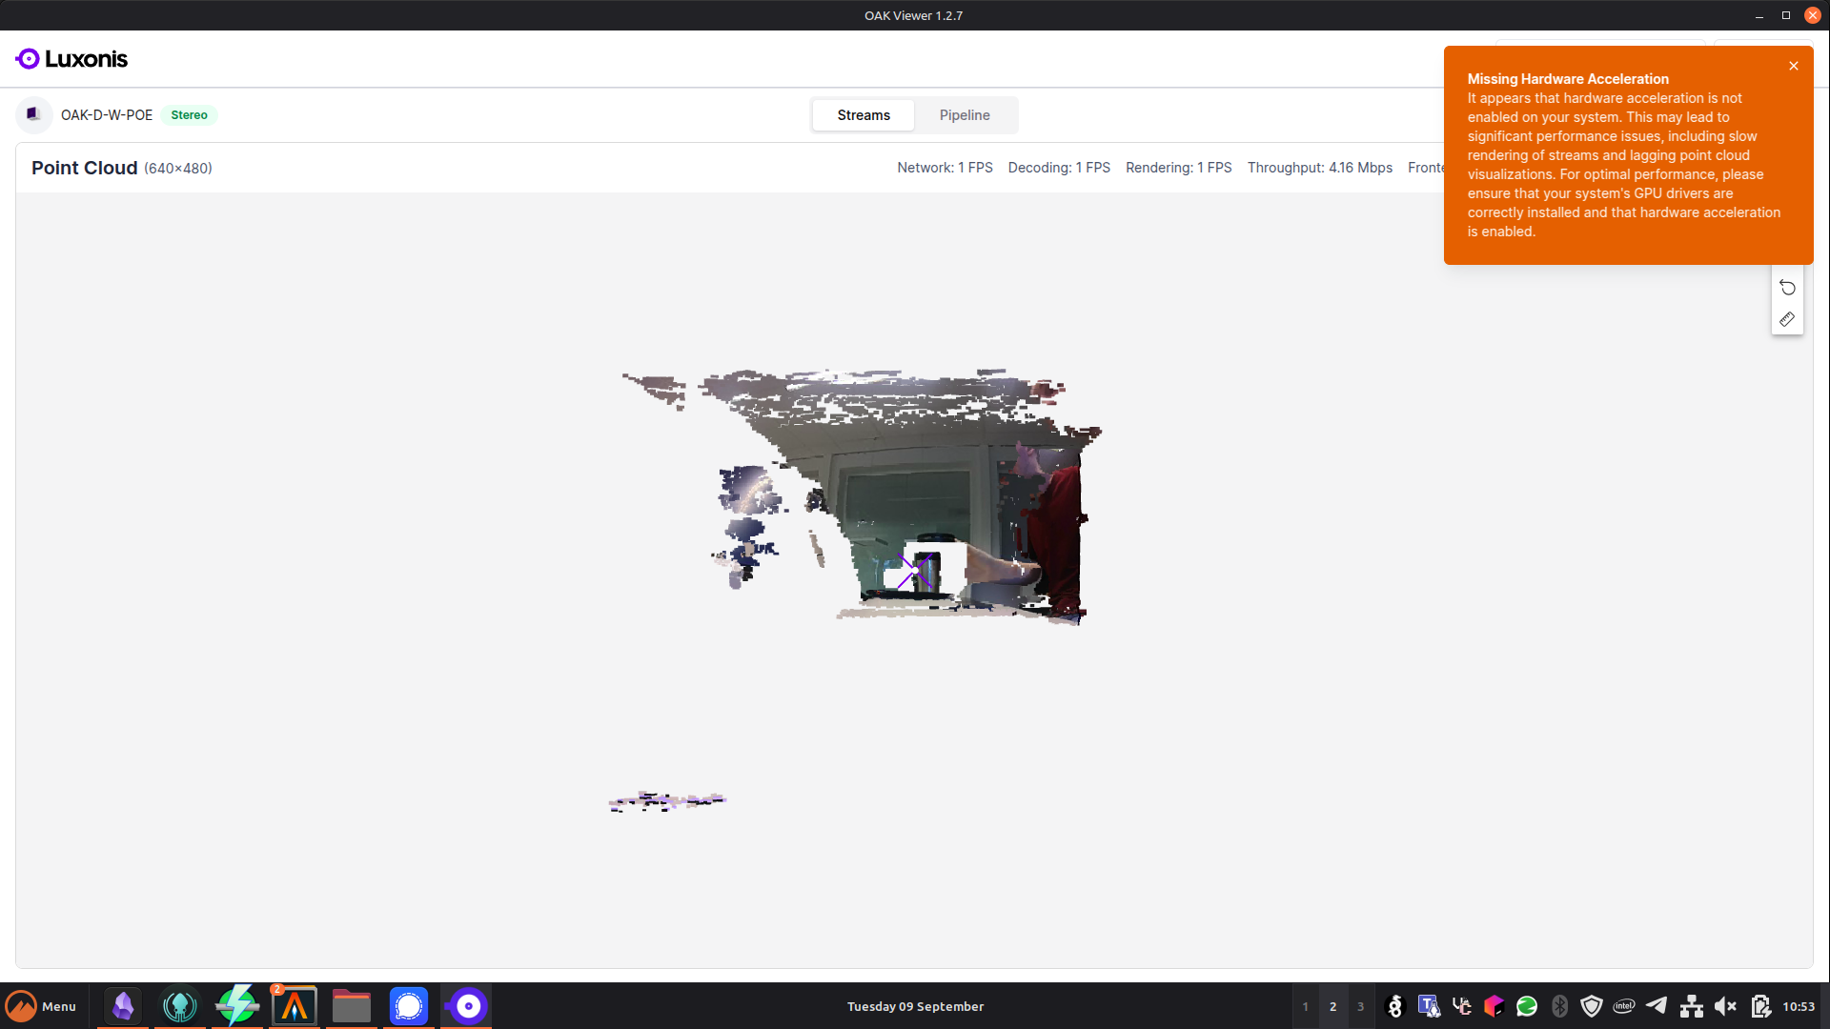The height and width of the screenshot is (1029, 1830).
Task: Open GitKraken from the taskbar
Action: point(179,1006)
